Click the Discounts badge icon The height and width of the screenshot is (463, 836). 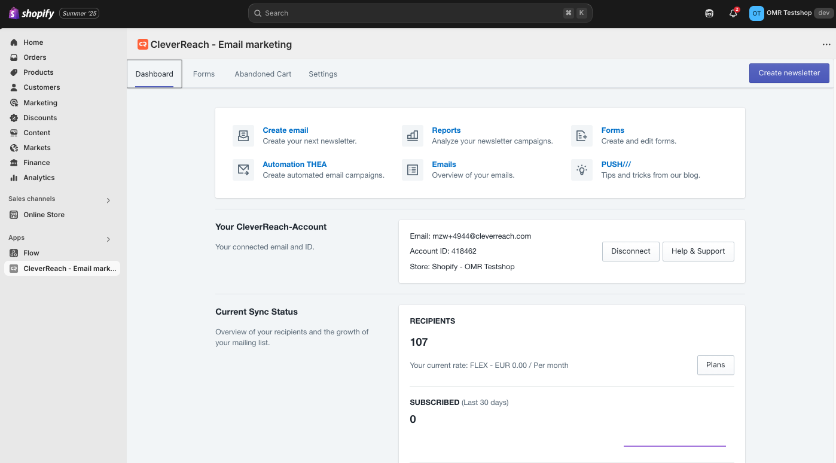click(x=14, y=118)
